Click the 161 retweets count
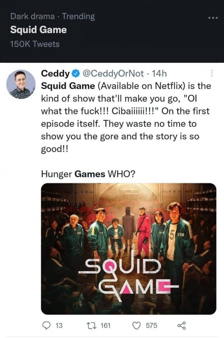224x338 pixels. pos(105,325)
